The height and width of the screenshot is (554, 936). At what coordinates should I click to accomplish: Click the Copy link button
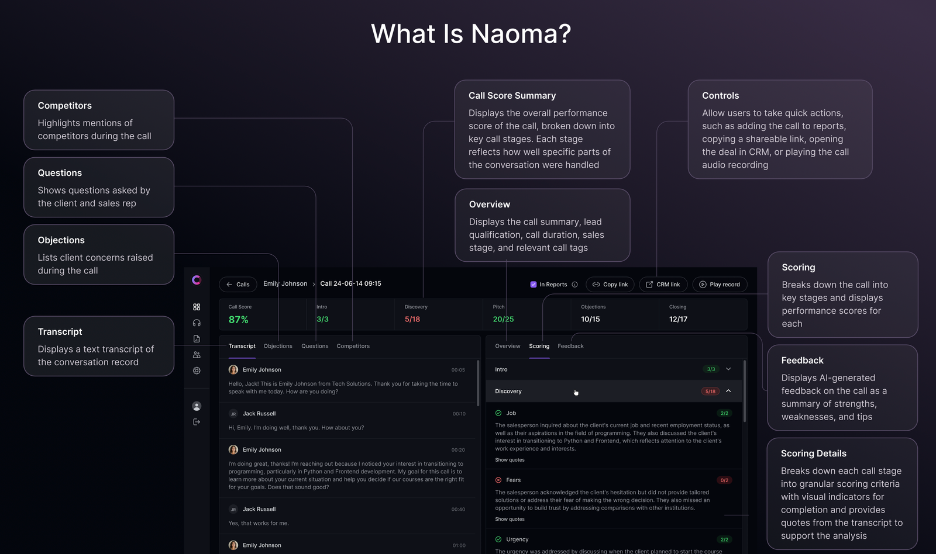[x=610, y=285]
